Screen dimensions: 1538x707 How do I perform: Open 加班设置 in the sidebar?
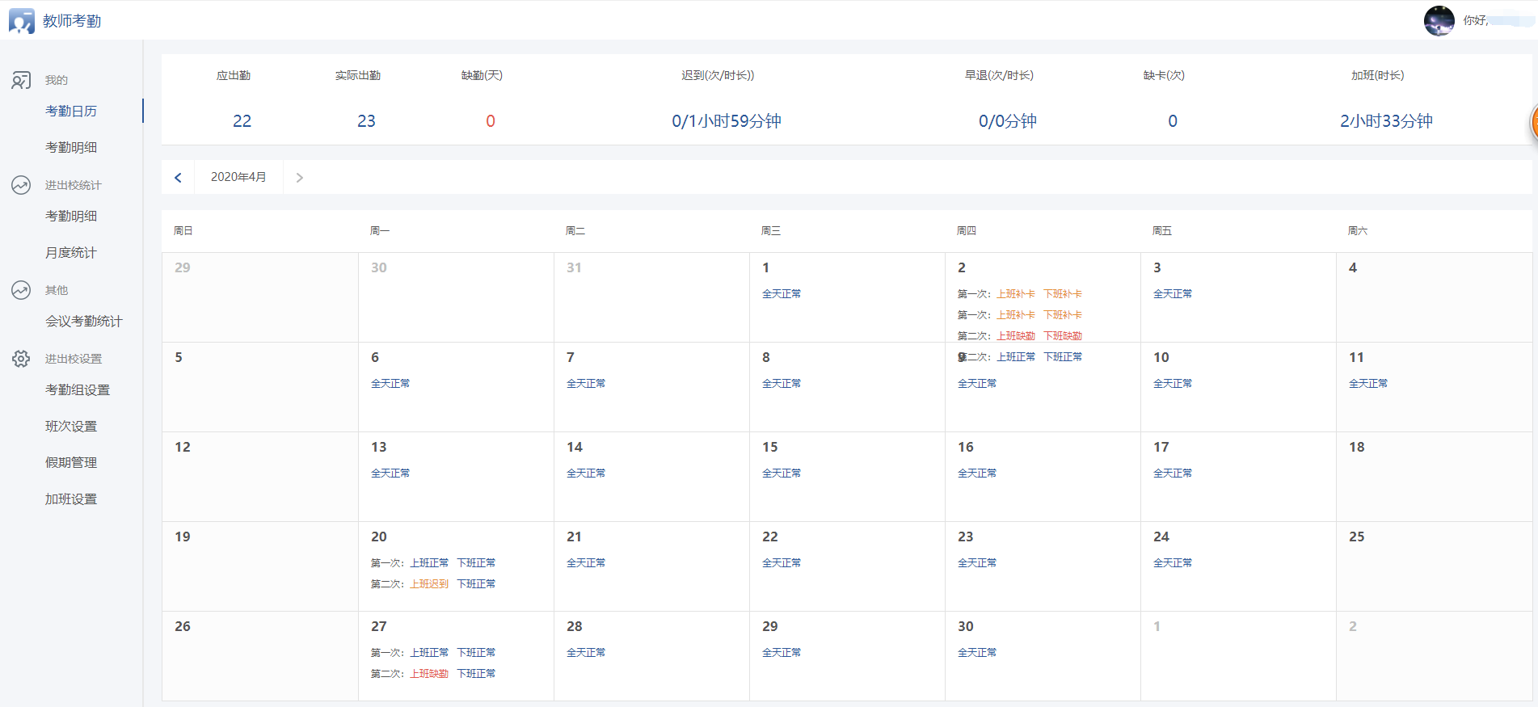[x=71, y=499]
